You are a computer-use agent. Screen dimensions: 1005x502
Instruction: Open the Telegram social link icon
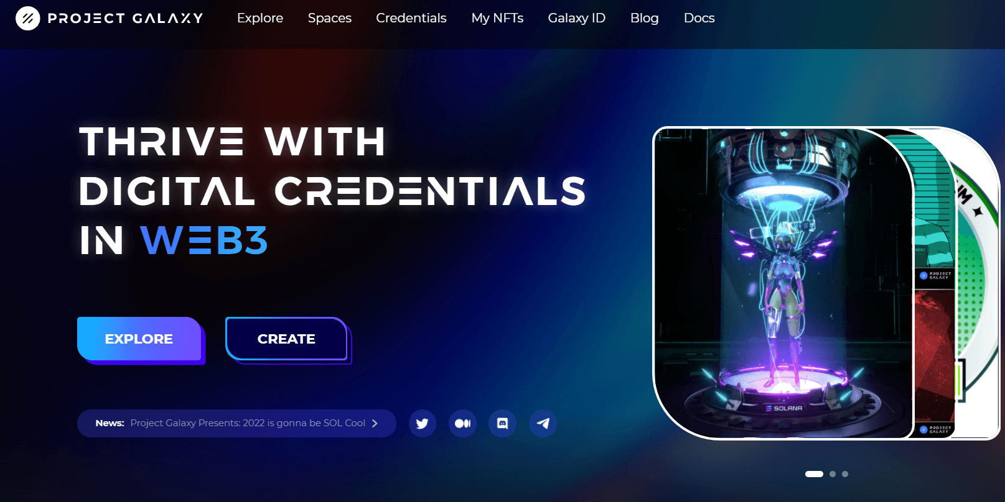(543, 423)
